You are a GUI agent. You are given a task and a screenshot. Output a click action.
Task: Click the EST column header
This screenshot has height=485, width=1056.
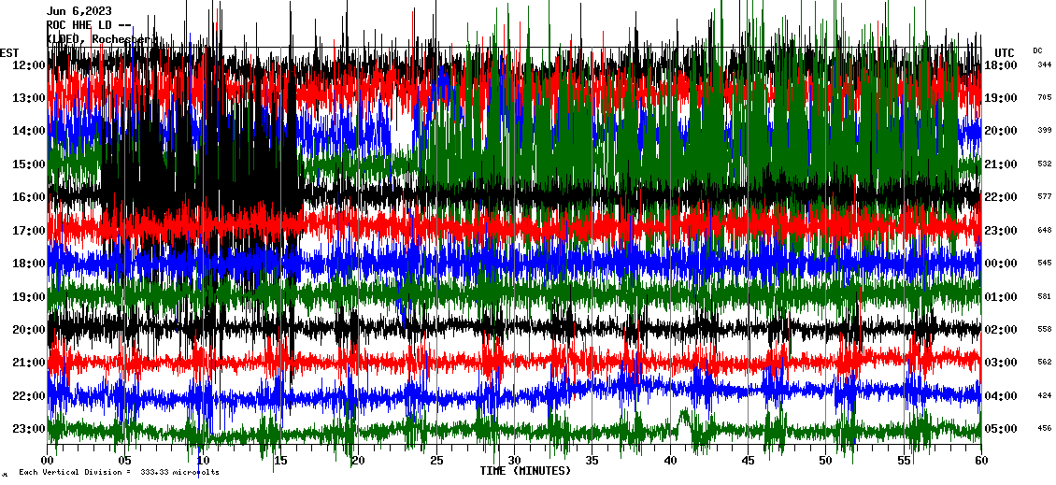pyautogui.click(x=10, y=52)
